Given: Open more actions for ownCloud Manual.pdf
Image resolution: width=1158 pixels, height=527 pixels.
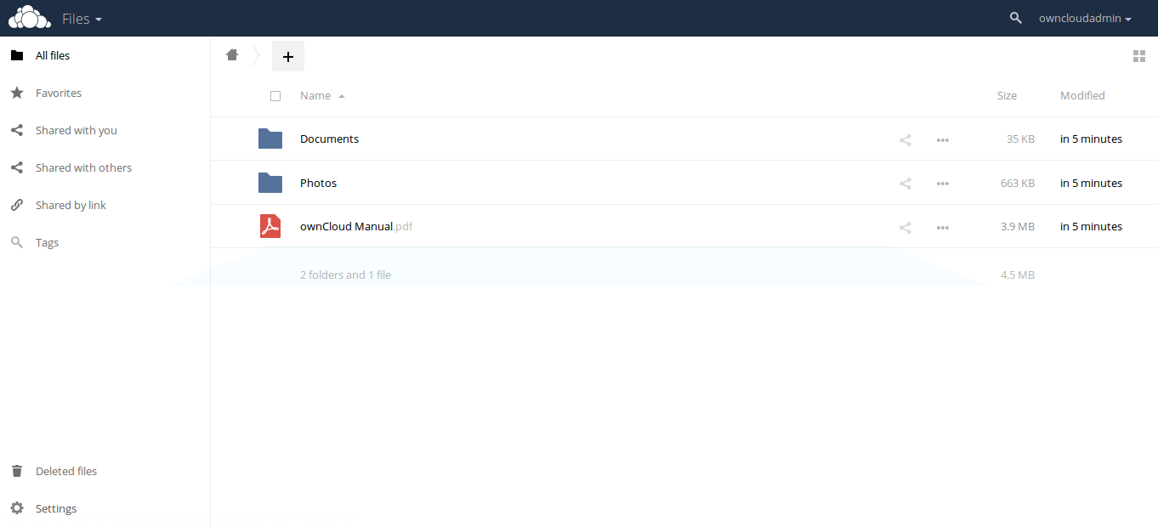Looking at the screenshot, I should tap(943, 227).
